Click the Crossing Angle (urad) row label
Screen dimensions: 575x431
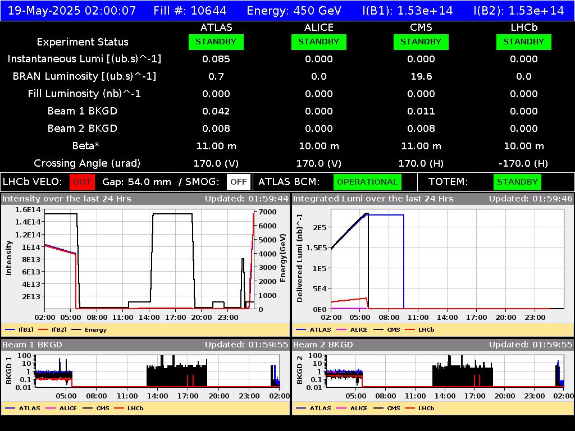pyautogui.click(x=87, y=163)
